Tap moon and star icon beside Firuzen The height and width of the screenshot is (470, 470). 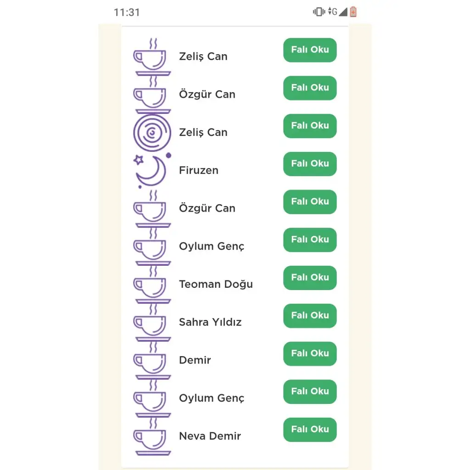pyautogui.click(x=152, y=170)
